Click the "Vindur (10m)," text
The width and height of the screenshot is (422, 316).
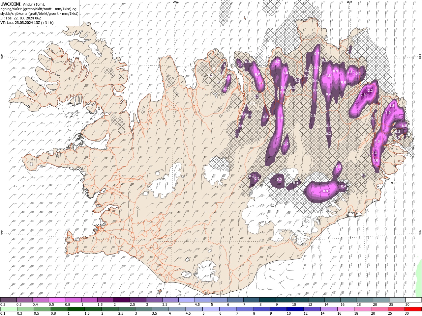coord(34,4)
